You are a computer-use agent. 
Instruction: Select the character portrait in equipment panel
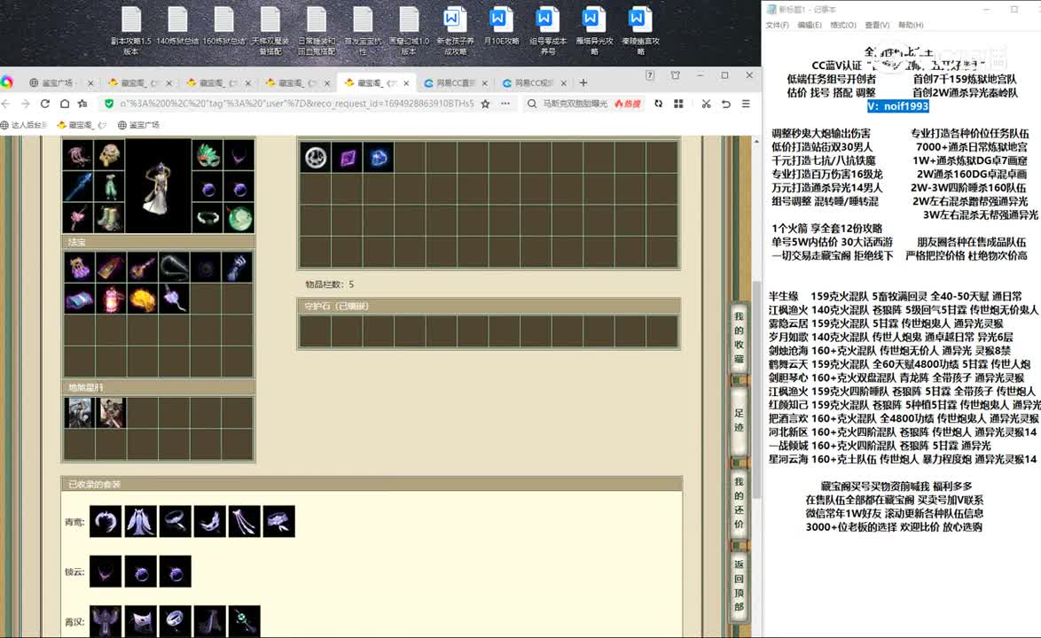158,186
